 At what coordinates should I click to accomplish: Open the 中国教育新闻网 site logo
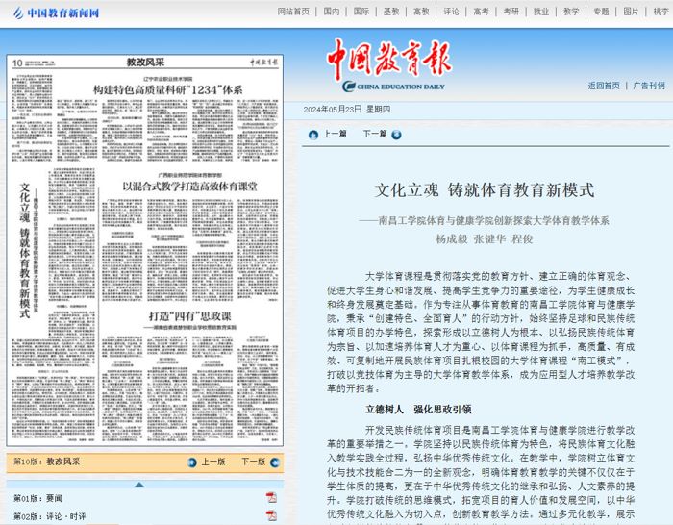[56, 12]
